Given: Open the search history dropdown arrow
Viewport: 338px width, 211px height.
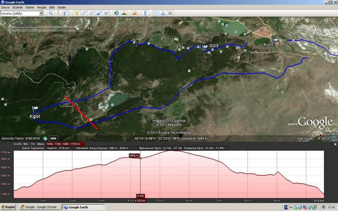Looking at the screenshot, I should click(x=41, y=14).
